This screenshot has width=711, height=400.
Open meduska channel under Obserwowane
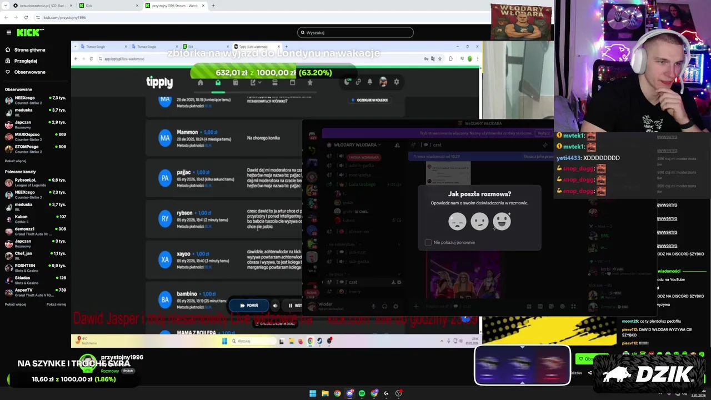pos(35,112)
